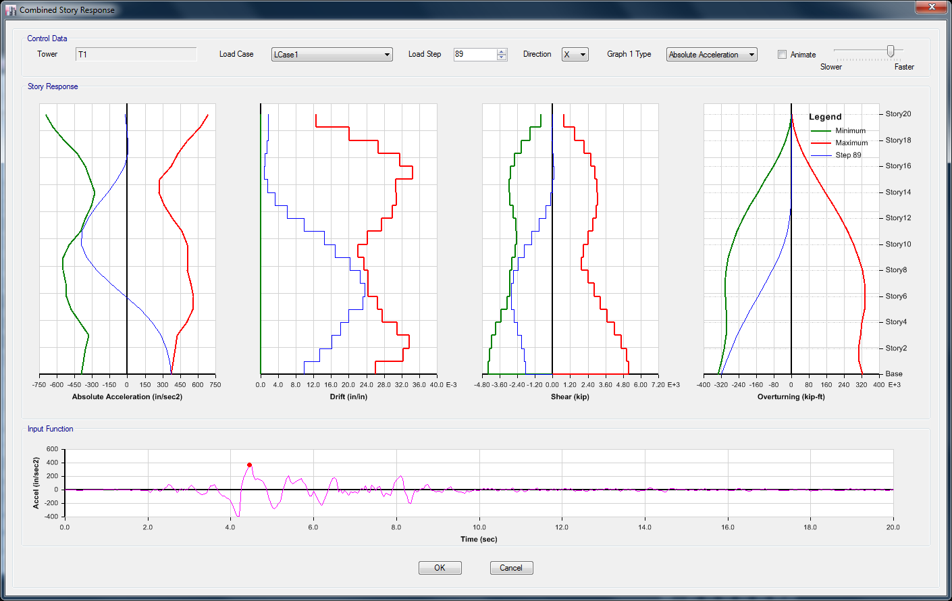
Task: Click the Input Function time history graph
Action: pos(479,483)
